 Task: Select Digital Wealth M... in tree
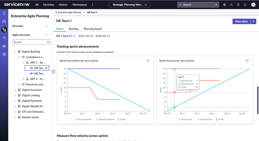coord(33,106)
